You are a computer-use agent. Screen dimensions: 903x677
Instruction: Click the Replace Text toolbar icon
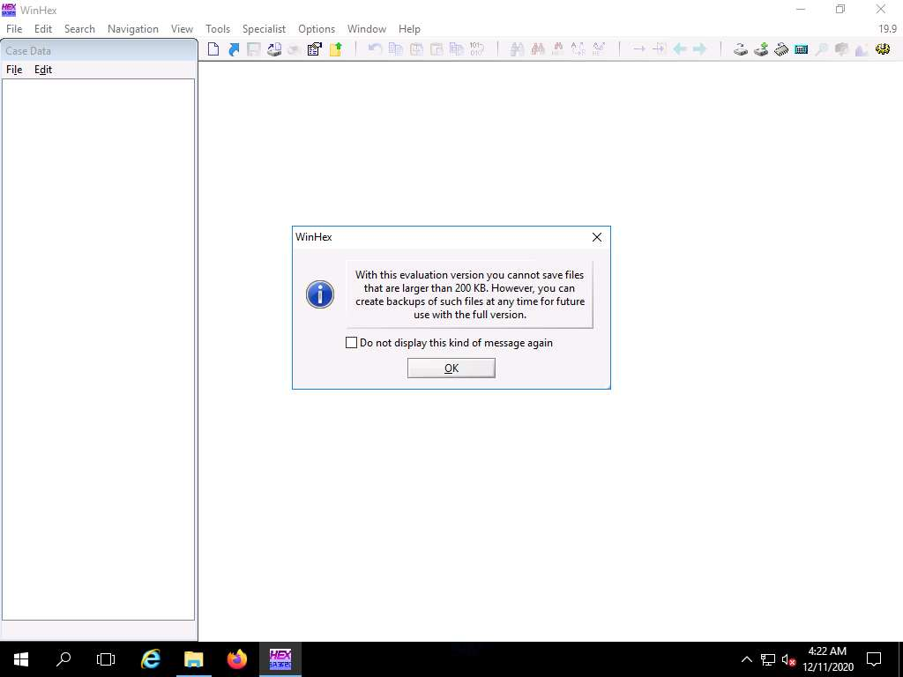(578, 49)
